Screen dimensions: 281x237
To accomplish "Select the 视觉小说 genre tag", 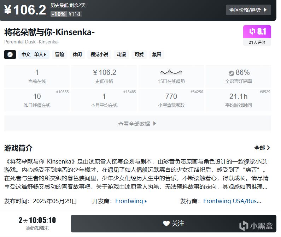I will pyautogui.click(x=99, y=54).
